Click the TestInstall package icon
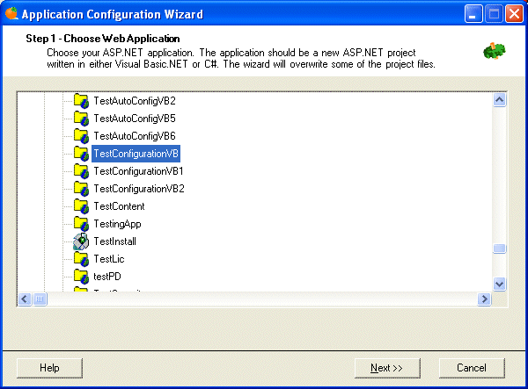Screen dimensions: 528x389 coord(81,241)
